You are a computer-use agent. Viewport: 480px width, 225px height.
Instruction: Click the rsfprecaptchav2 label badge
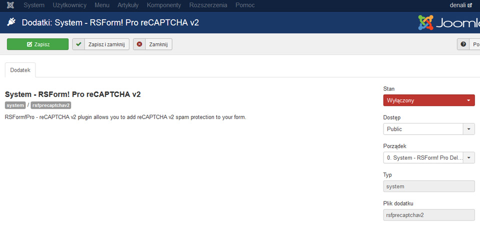pyautogui.click(x=51, y=105)
